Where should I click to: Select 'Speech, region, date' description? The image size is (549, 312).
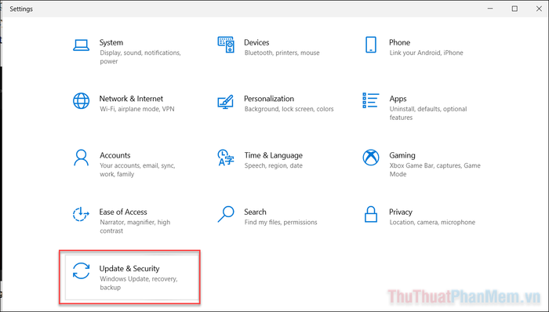[x=274, y=165]
